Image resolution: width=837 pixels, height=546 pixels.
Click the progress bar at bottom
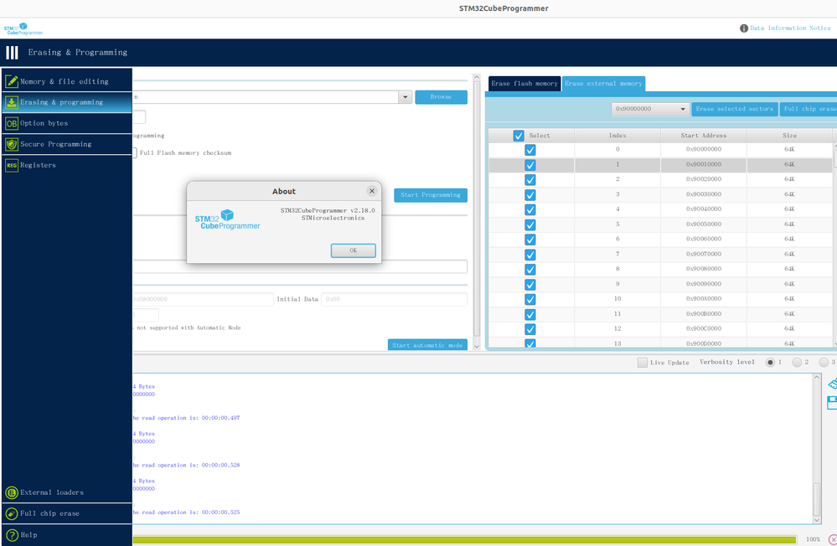click(464, 539)
